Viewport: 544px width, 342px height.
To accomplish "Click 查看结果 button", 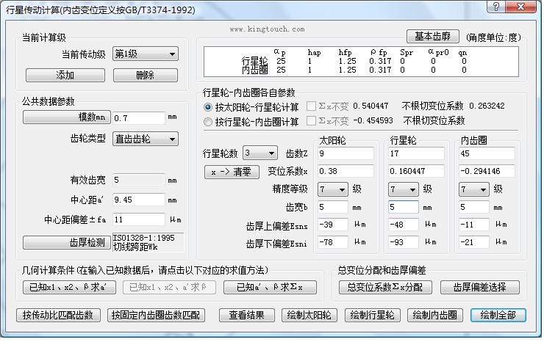I will [x=247, y=316].
